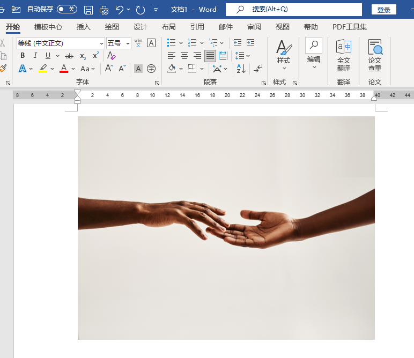Image resolution: width=414 pixels, height=358 pixels.
Task: Open underline style dropdown arrow
Action: pyautogui.click(x=57, y=56)
